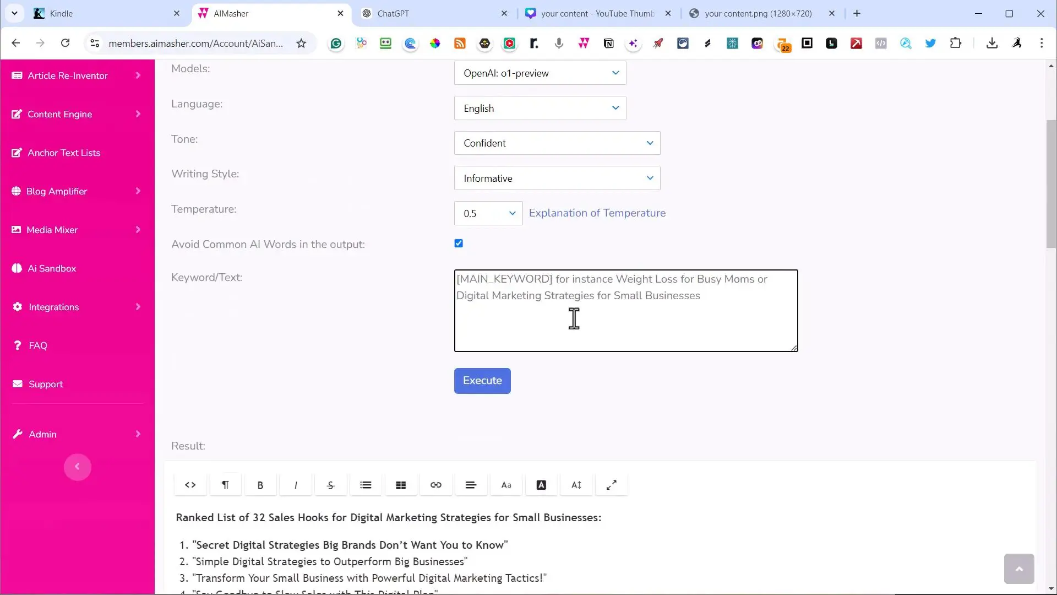The height and width of the screenshot is (595, 1057).
Task: Expand the Media Mixer sidebar chevron
Action: 138,230
